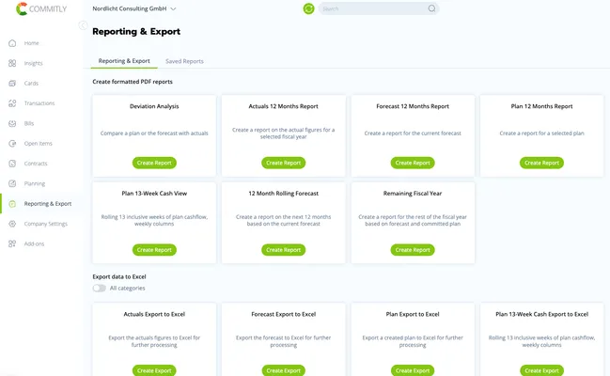Open the Transactions sidebar icon
610x376 pixels.
(12, 103)
